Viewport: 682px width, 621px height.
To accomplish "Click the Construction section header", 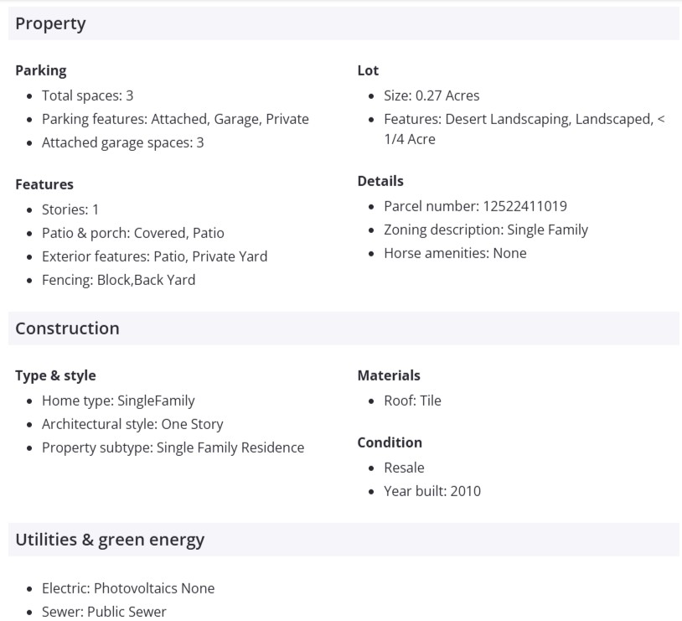I will coord(67,329).
